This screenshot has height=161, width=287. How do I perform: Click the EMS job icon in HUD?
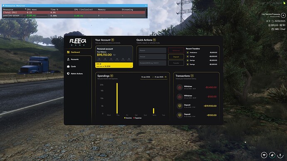click(272, 29)
